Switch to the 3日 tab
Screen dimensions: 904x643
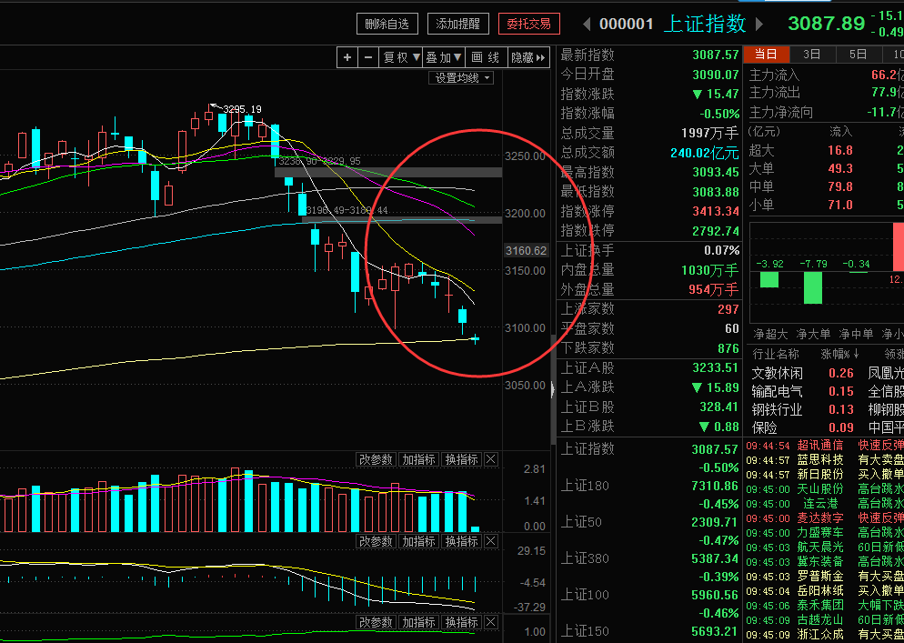pos(812,55)
